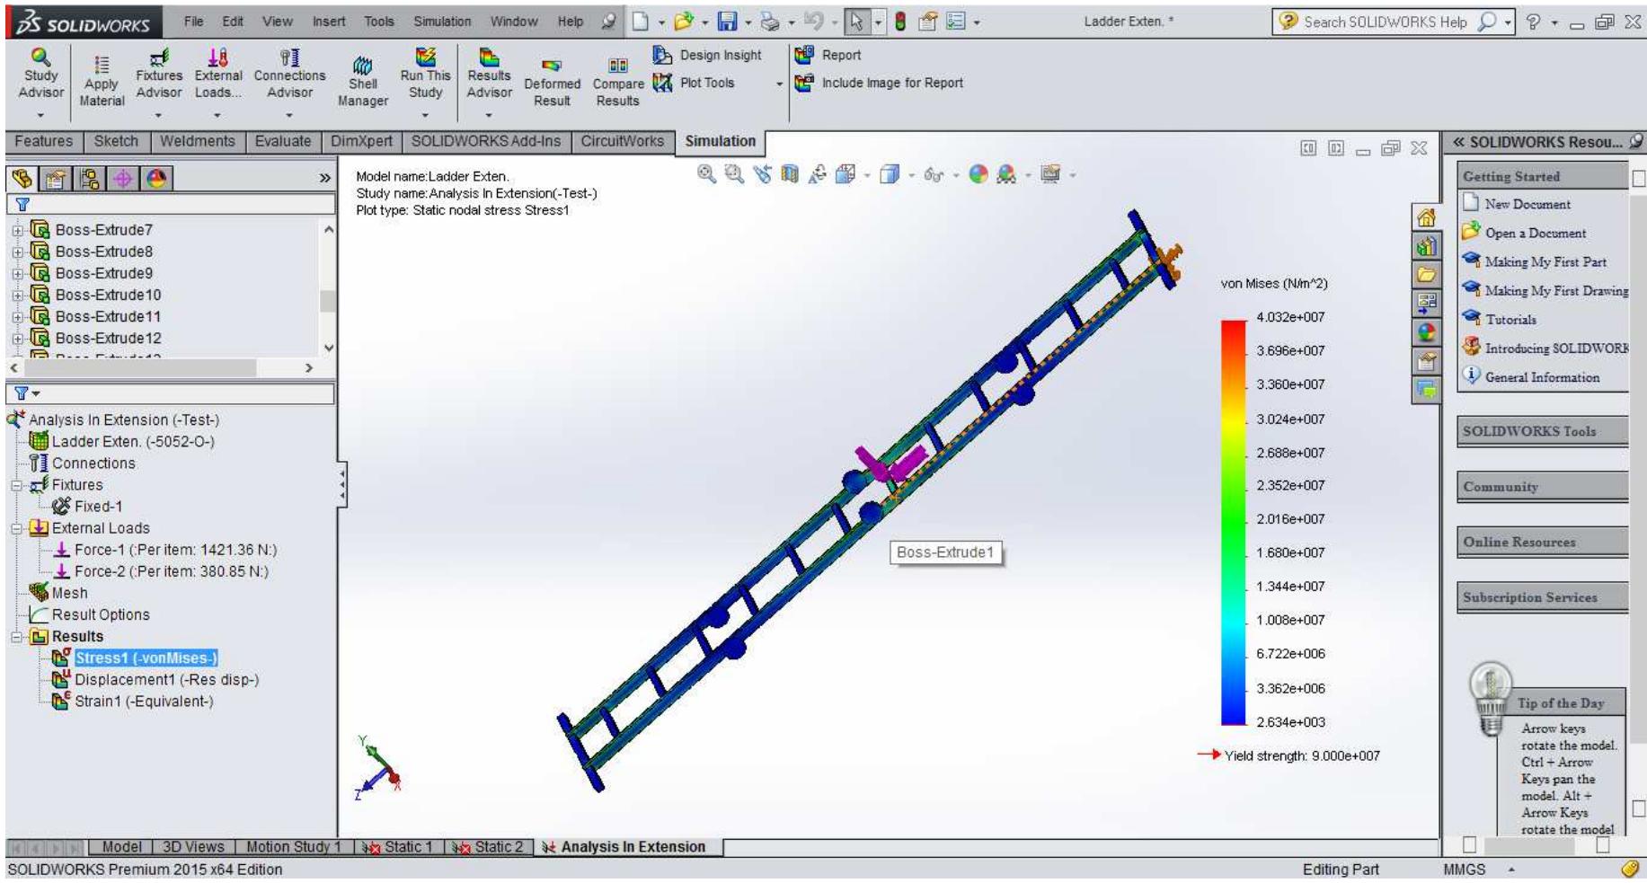Click the Section View icon
The height and width of the screenshot is (883, 1647).
pos(790,174)
